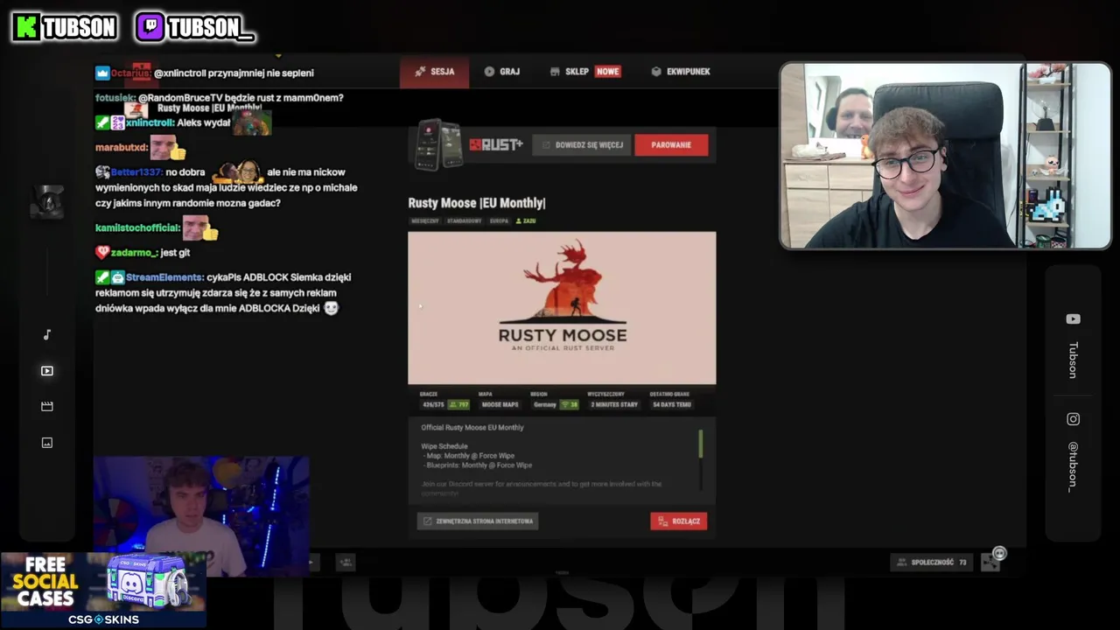This screenshot has height=630, width=1120.
Task: Click the icon right of SPOŁECZNOŚĆ 73
Action: coord(990,562)
